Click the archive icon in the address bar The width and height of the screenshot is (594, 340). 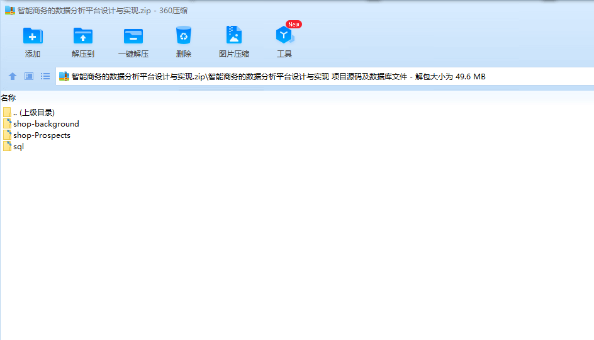coord(64,76)
